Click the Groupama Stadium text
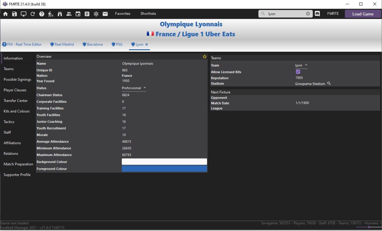Image resolution: width=382 pixels, height=231 pixels. [x=310, y=84]
